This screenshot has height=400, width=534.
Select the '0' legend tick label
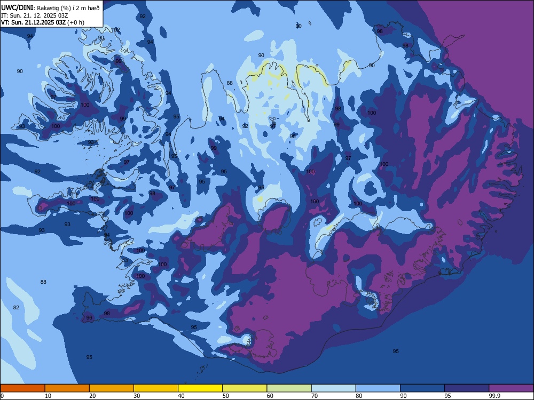[x=2, y=396]
